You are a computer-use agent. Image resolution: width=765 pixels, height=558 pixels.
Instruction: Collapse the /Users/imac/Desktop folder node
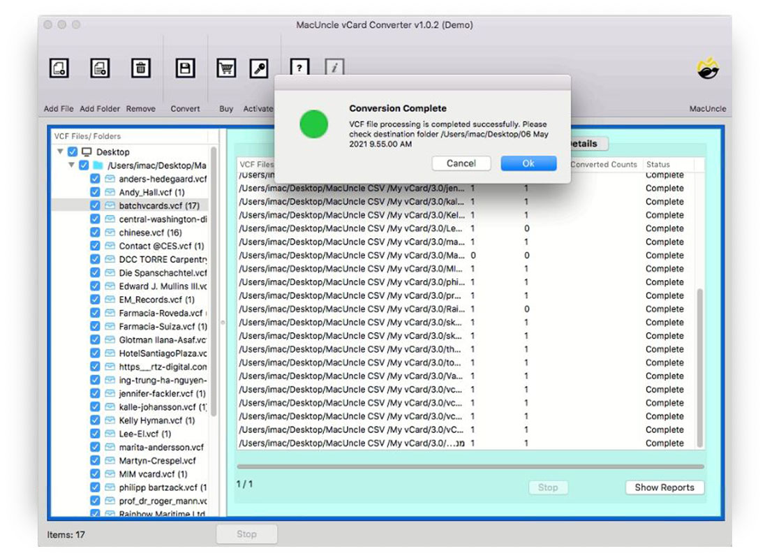coord(71,166)
